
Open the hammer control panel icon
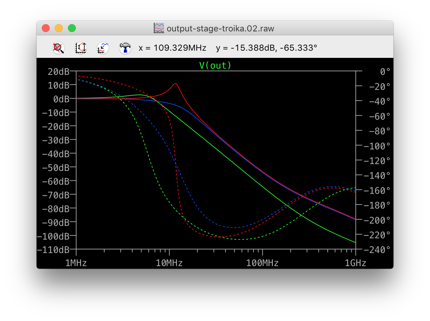[125, 48]
